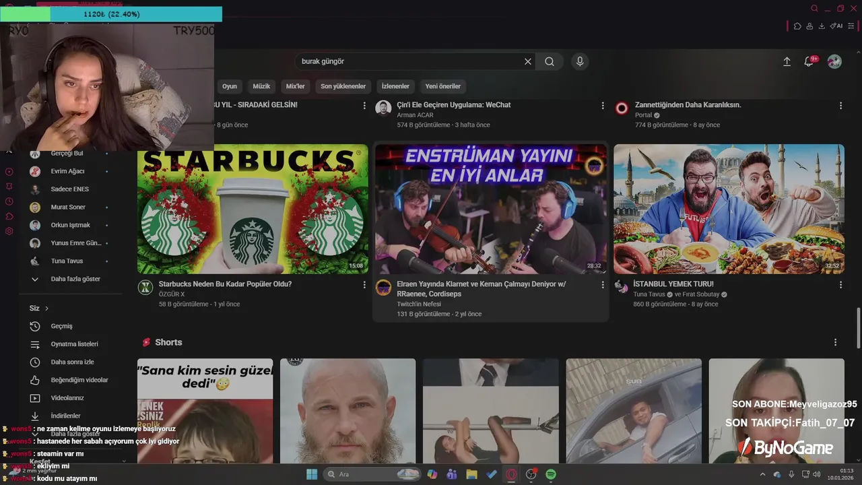Select the Son yüklenenler filter chip
The height and width of the screenshot is (485, 862).
[343, 86]
